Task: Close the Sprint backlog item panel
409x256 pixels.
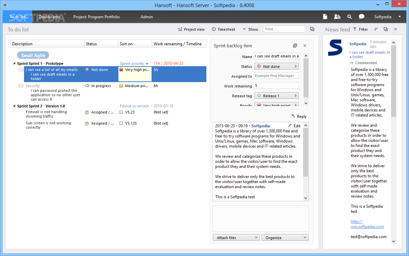Action: 304,46
